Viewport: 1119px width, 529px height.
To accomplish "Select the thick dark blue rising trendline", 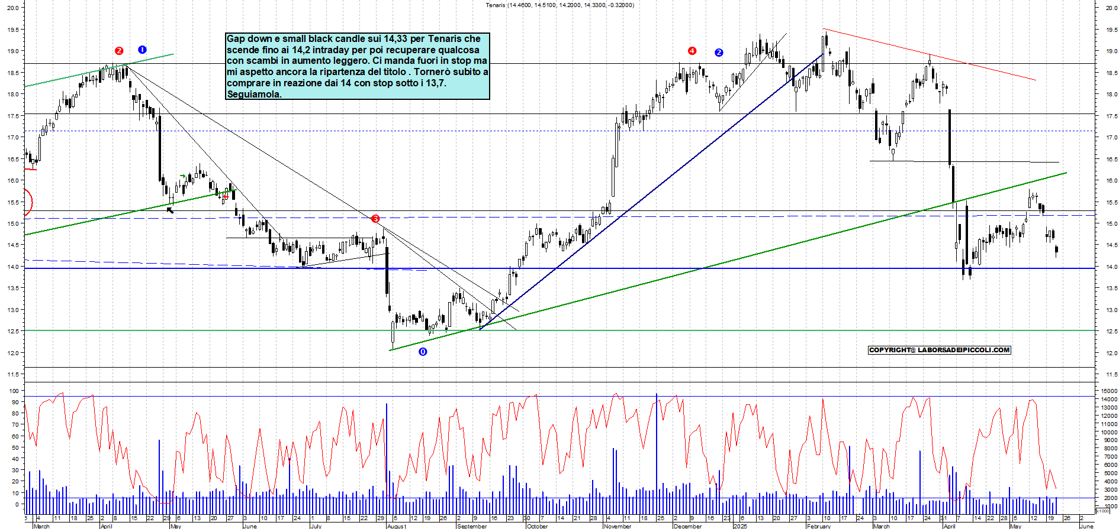I will tap(651, 192).
